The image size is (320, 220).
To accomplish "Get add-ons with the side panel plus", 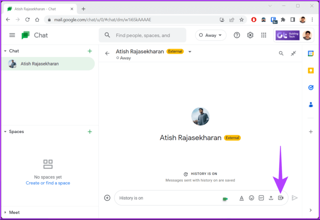I will (x=310, y=132).
